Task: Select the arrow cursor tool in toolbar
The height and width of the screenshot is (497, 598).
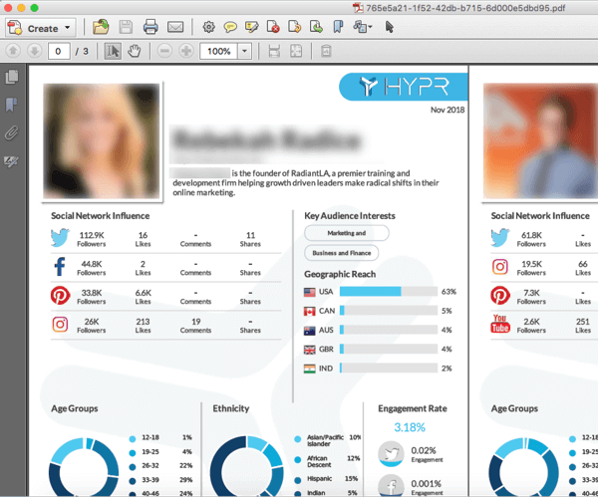Action: pos(390,27)
